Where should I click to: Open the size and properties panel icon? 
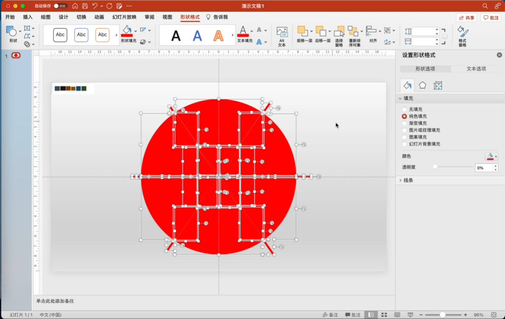click(438, 85)
